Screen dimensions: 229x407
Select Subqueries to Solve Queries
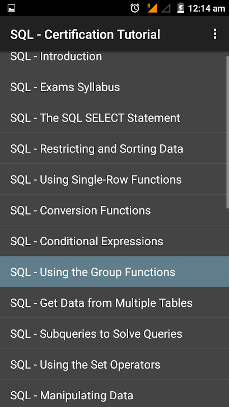pos(114,334)
